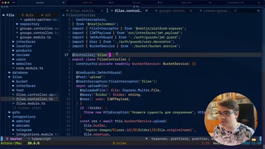This screenshot has height=149, width=265.
Task: Select the files.control tab
Action: pyautogui.click(x=128, y=11)
